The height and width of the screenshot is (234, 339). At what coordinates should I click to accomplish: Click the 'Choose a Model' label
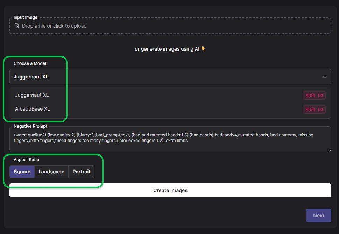[30, 63]
